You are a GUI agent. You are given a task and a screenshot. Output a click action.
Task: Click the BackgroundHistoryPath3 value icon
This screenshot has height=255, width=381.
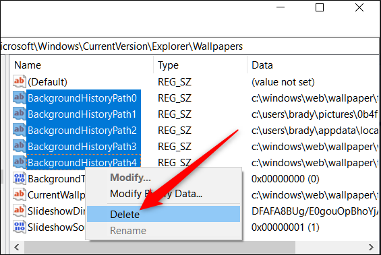(19, 146)
